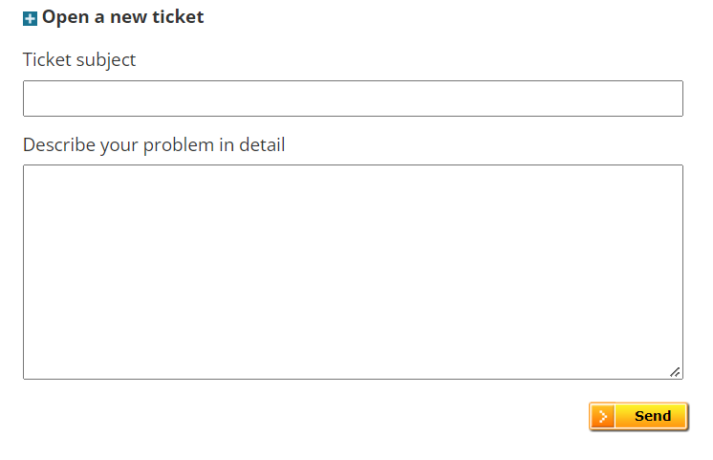Click the textarea resize grip icon
Viewport: 713px width, 460px height.
[675, 372]
